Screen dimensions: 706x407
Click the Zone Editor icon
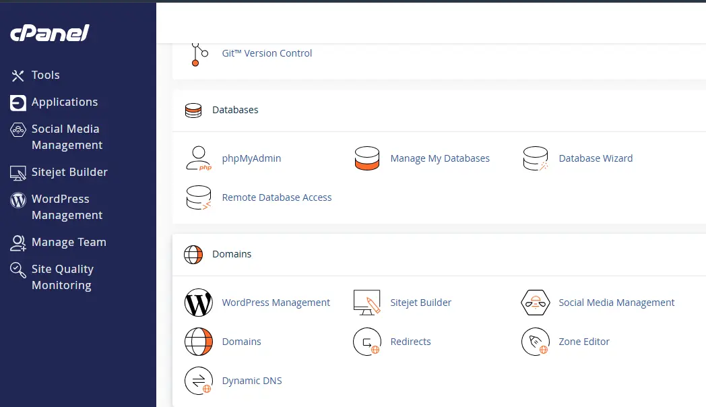pyautogui.click(x=536, y=342)
